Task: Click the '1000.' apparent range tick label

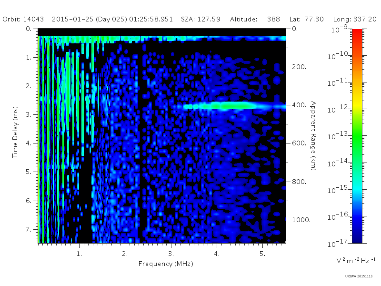Action: [x=301, y=220]
